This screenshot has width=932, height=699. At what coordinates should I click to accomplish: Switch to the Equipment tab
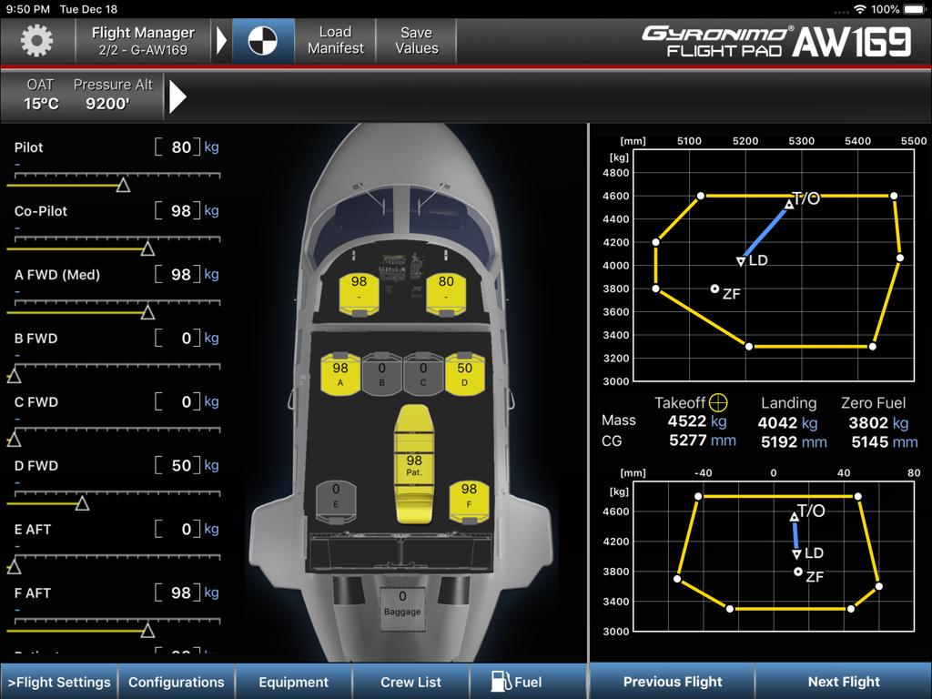coord(294,681)
